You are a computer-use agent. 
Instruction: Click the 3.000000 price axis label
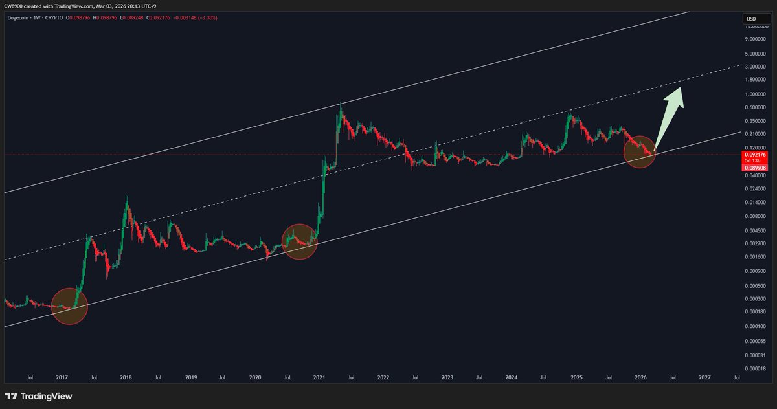pyautogui.click(x=754, y=67)
